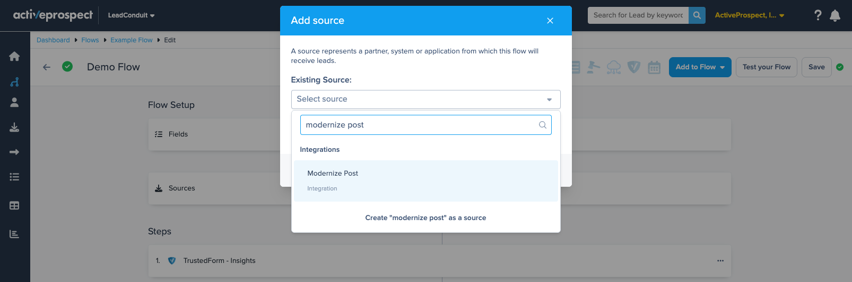
Task: Open the Sources download icon in sidebar
Action: click(x=14, y=128)
